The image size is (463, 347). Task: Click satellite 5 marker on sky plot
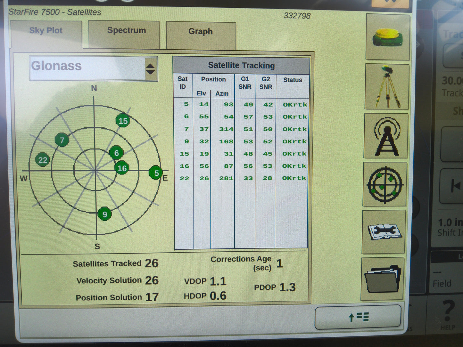click(x=156, y=173)
